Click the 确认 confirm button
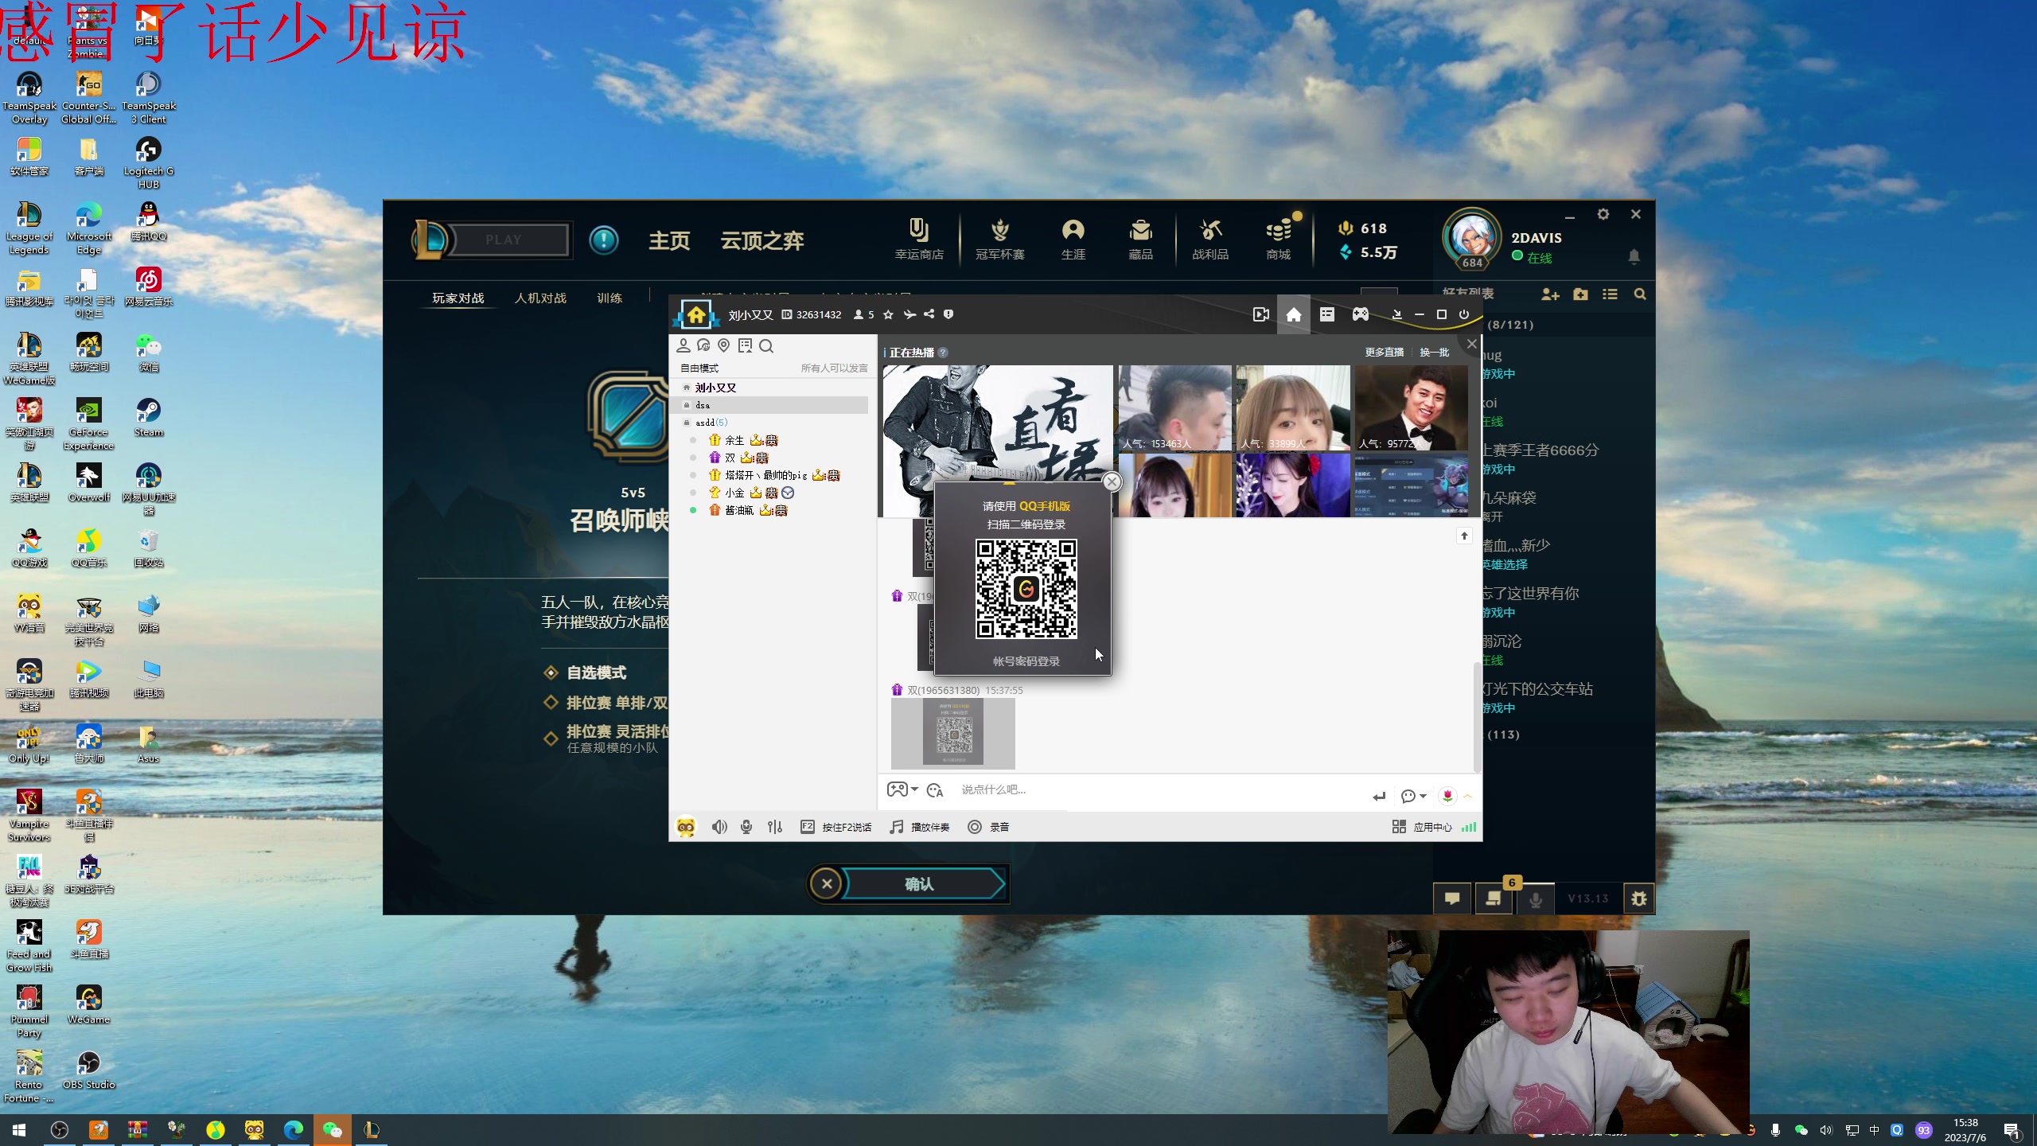The height and width of the screenshot is (1146, 2037). [x=920, y=884]
